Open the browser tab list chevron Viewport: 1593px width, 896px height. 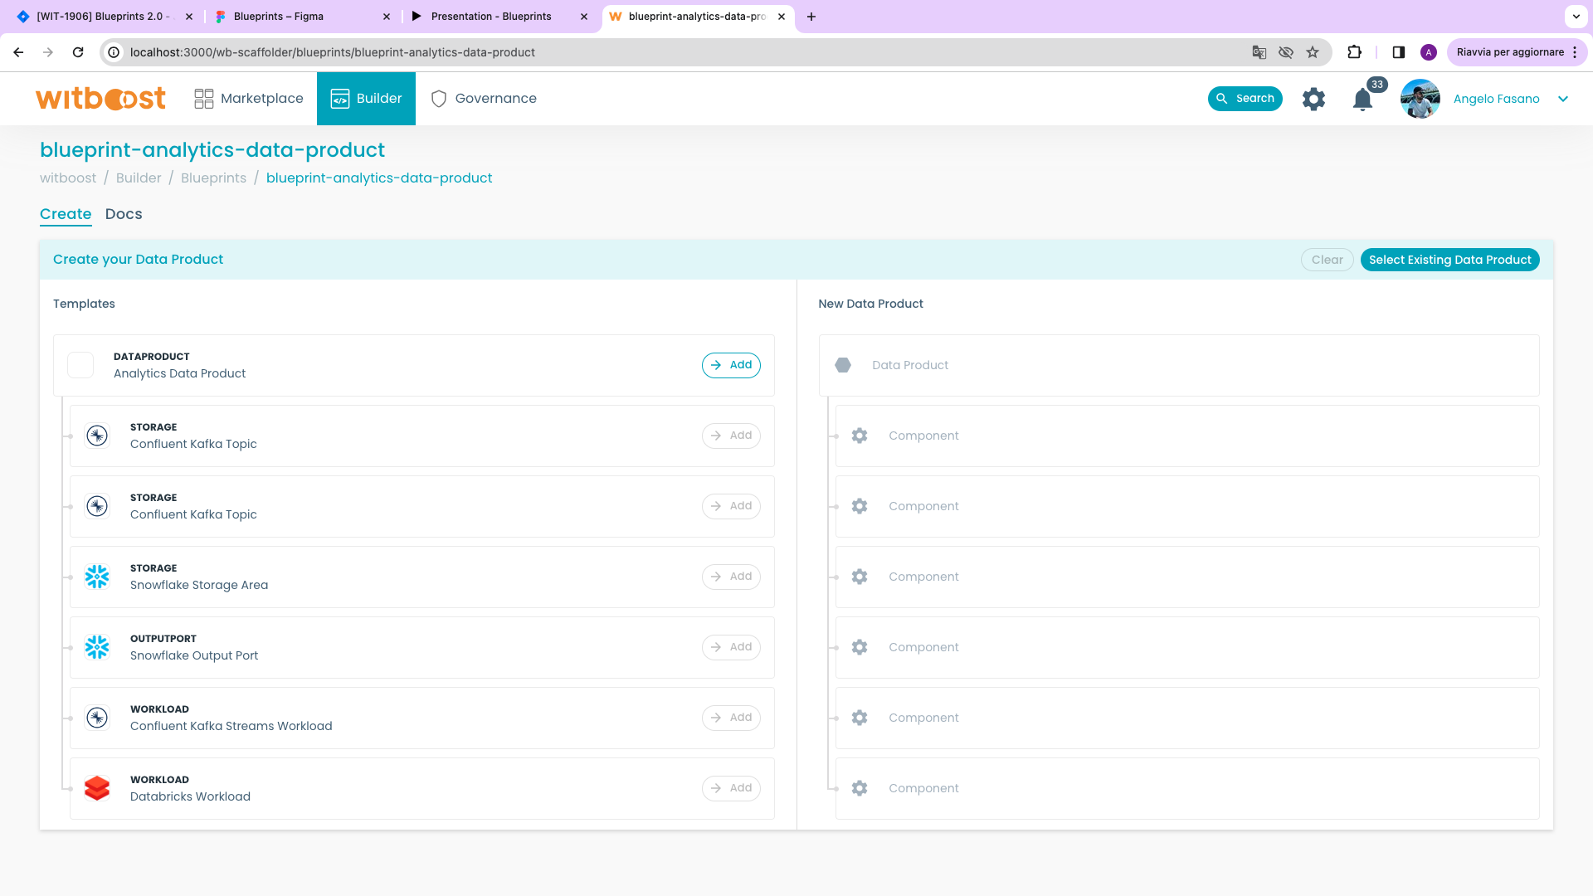click(1576, 16)
